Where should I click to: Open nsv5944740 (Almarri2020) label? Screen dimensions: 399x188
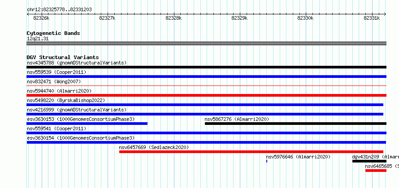59,91
